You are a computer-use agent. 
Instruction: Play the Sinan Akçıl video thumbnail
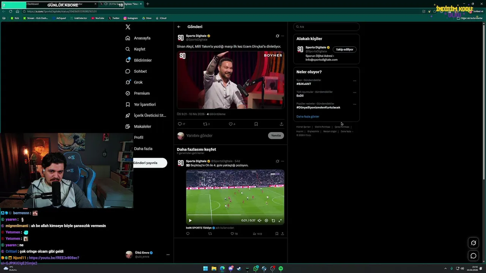tap(230, 80)
